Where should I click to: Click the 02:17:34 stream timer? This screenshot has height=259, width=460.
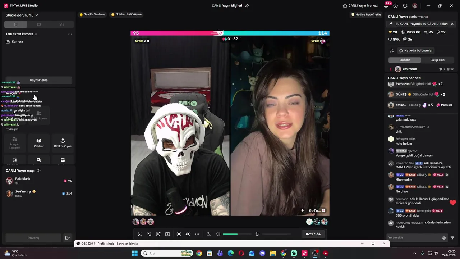click(x=313, y=234)
